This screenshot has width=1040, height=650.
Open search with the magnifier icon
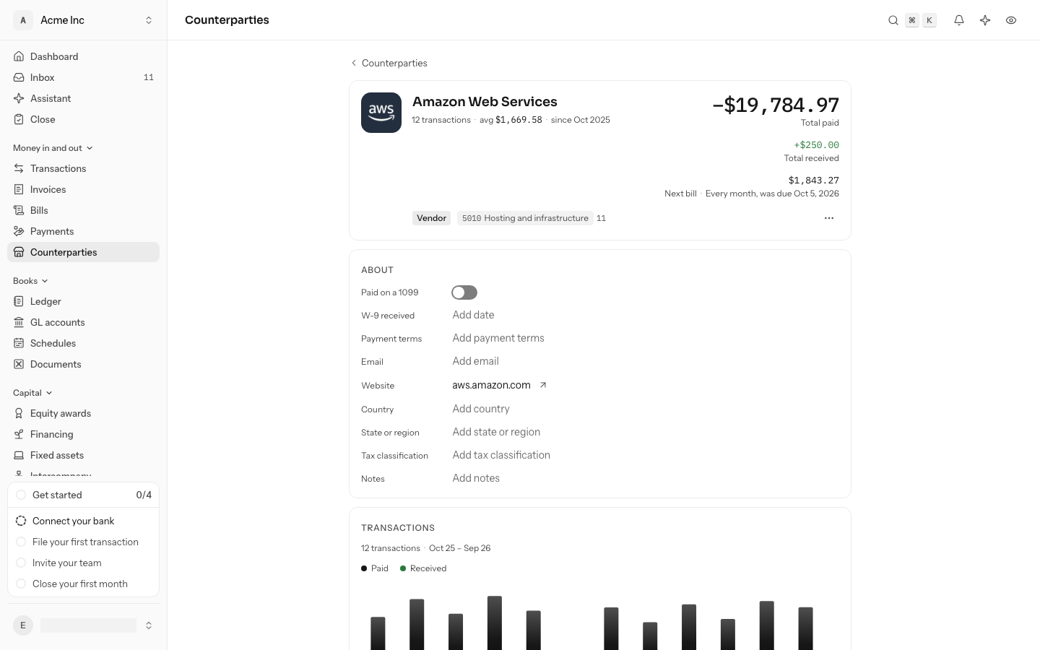893,20
